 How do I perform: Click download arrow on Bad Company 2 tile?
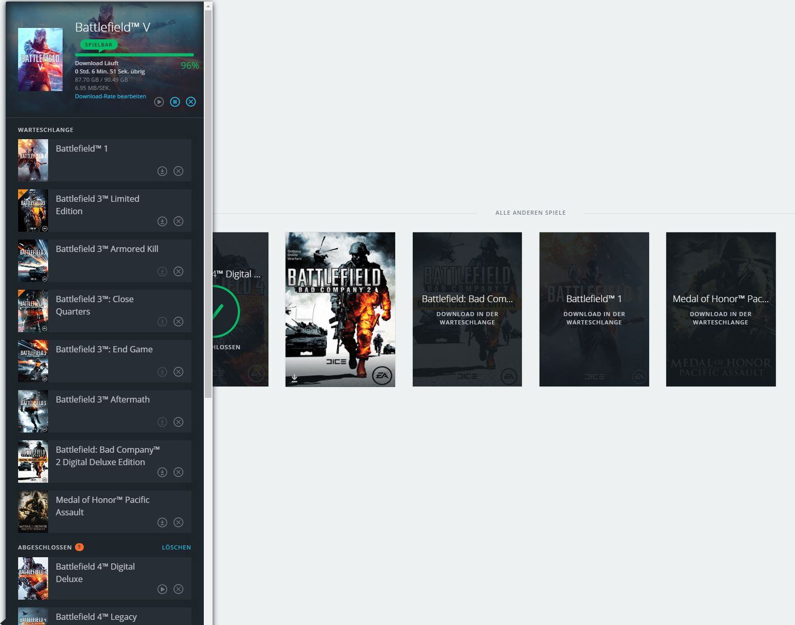tap(294, 378)
